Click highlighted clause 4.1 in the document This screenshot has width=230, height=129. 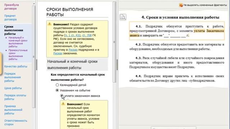point(177,31)
